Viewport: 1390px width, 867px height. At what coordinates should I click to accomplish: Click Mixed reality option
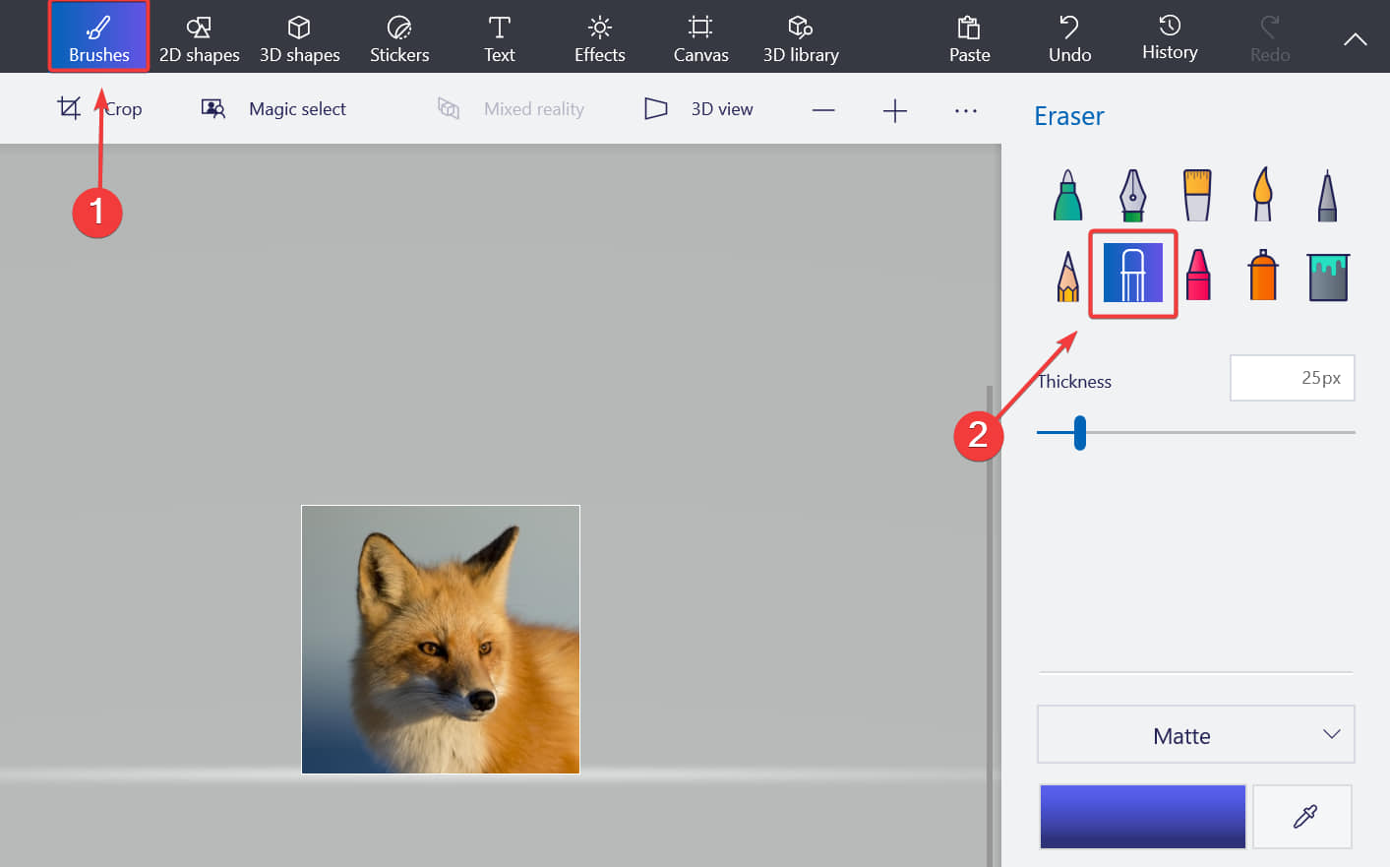(x=511, y=108)
